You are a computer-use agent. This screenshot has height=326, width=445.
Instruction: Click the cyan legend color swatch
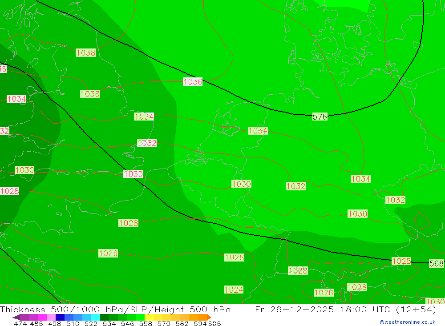96,317
